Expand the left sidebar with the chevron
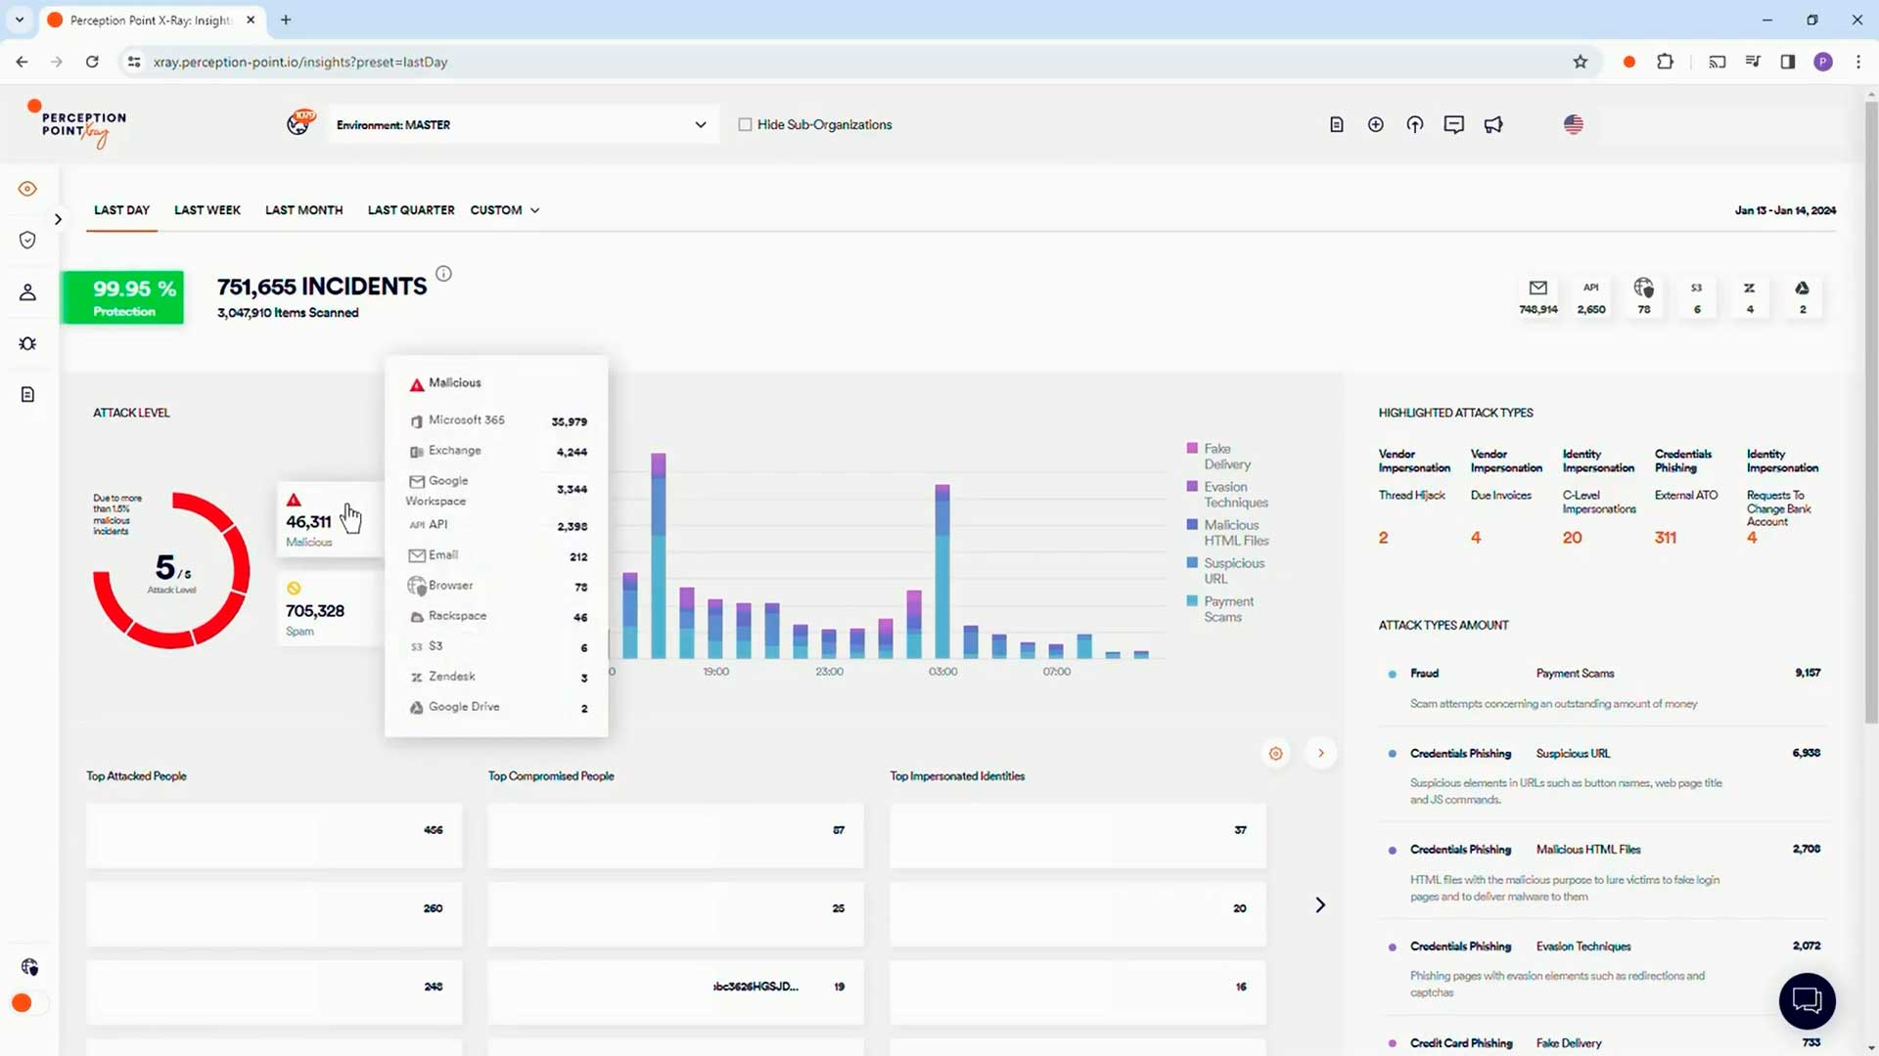The height and width of the screenshot is (1056, 1879). coord(58,219)
